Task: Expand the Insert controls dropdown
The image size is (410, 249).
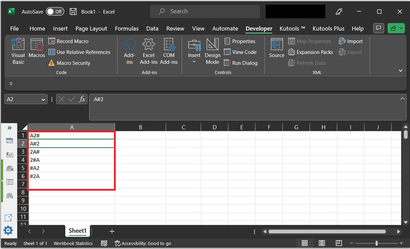Action: tap(194, 61)
